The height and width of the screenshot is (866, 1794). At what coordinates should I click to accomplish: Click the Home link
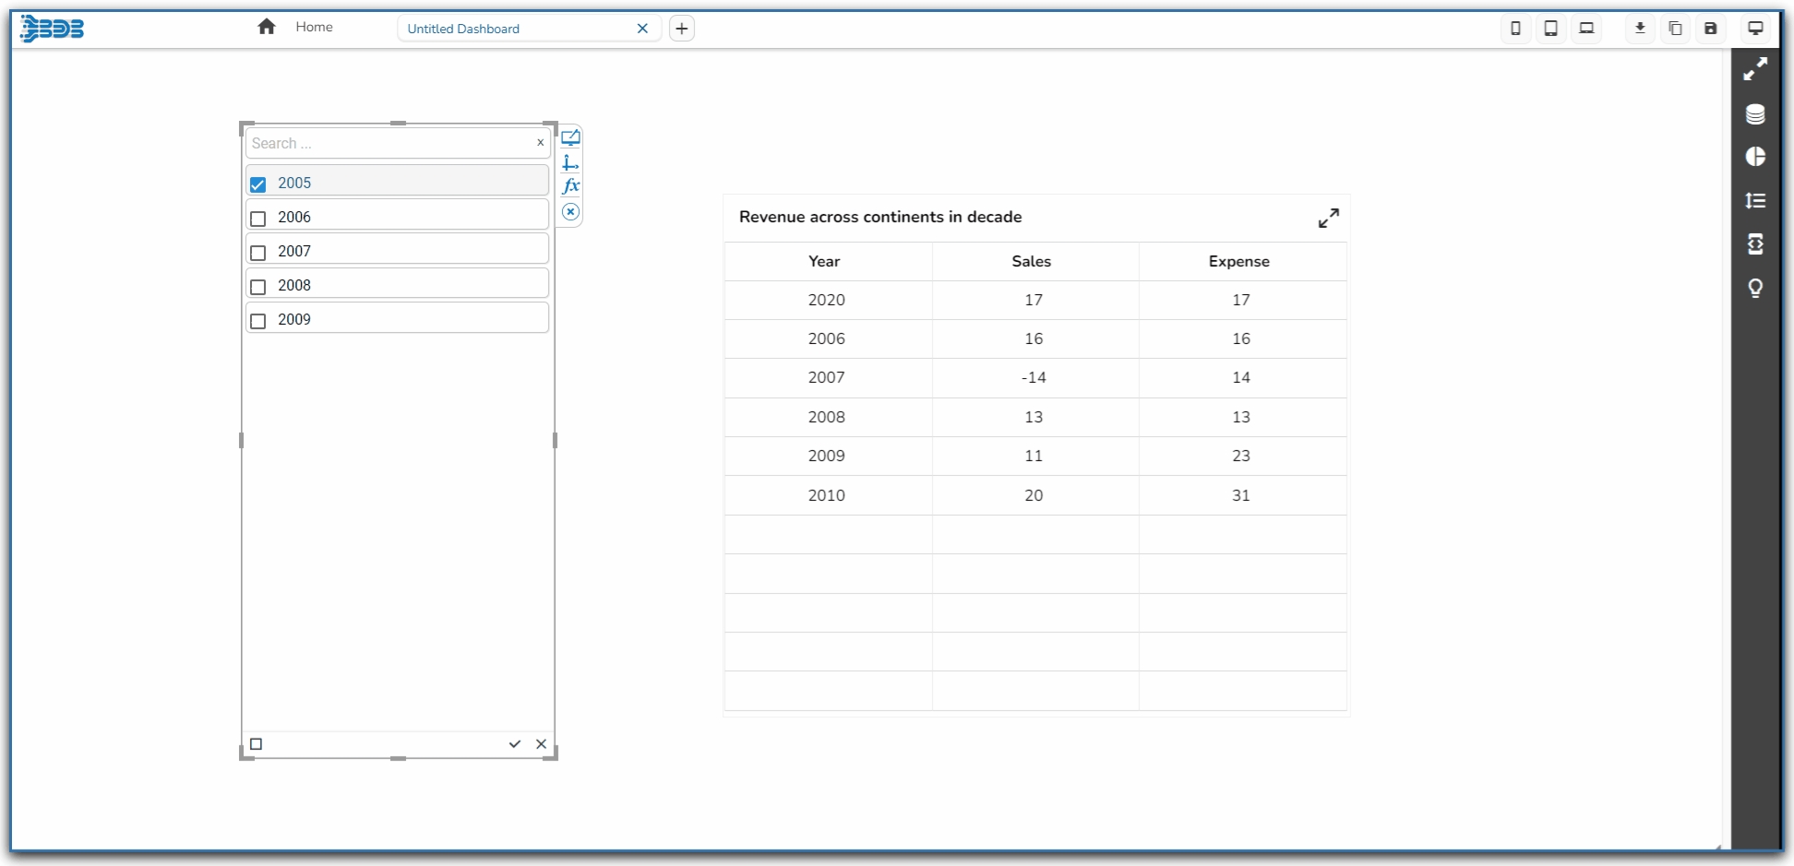tap(314, 27)
